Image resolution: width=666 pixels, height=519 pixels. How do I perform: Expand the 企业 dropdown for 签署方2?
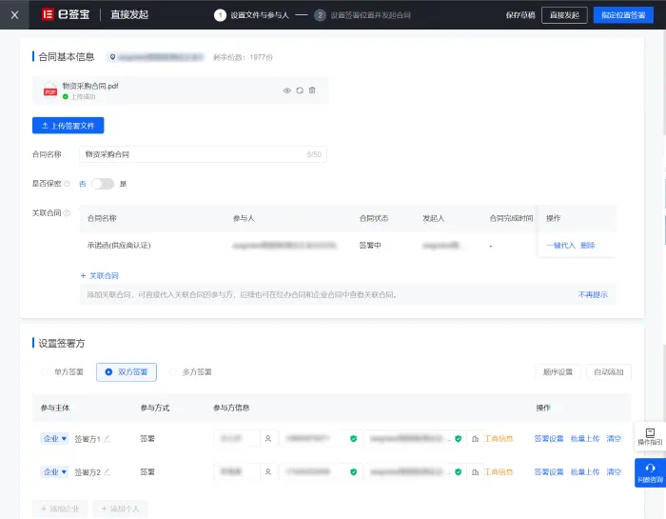[55, 471]
